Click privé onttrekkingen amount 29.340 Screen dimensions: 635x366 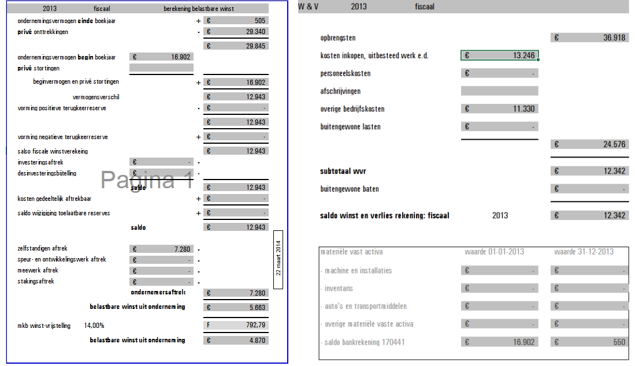(x=236, y=32)
